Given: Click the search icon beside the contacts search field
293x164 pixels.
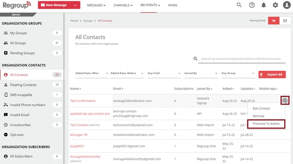Looking at the screenshot, I should coord(195,59).
